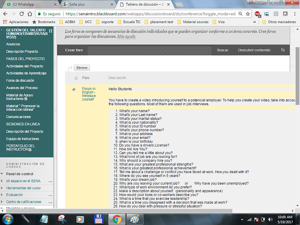The image size is (300, 225).
Task: Open the Chrome three-dot menu
Action: click(x=295, y=14)
